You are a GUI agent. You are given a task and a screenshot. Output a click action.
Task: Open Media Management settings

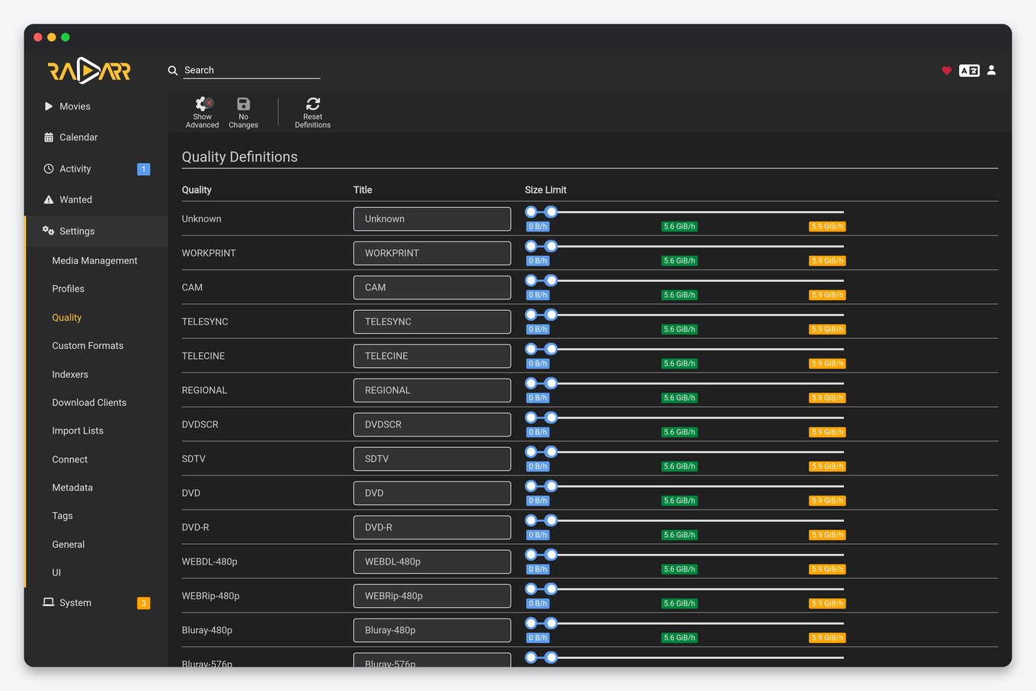[95, 261]
